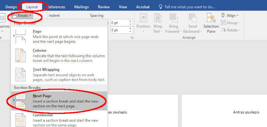
Task: Click the Spacing Before 0 pt field
Action: (119, 23)
